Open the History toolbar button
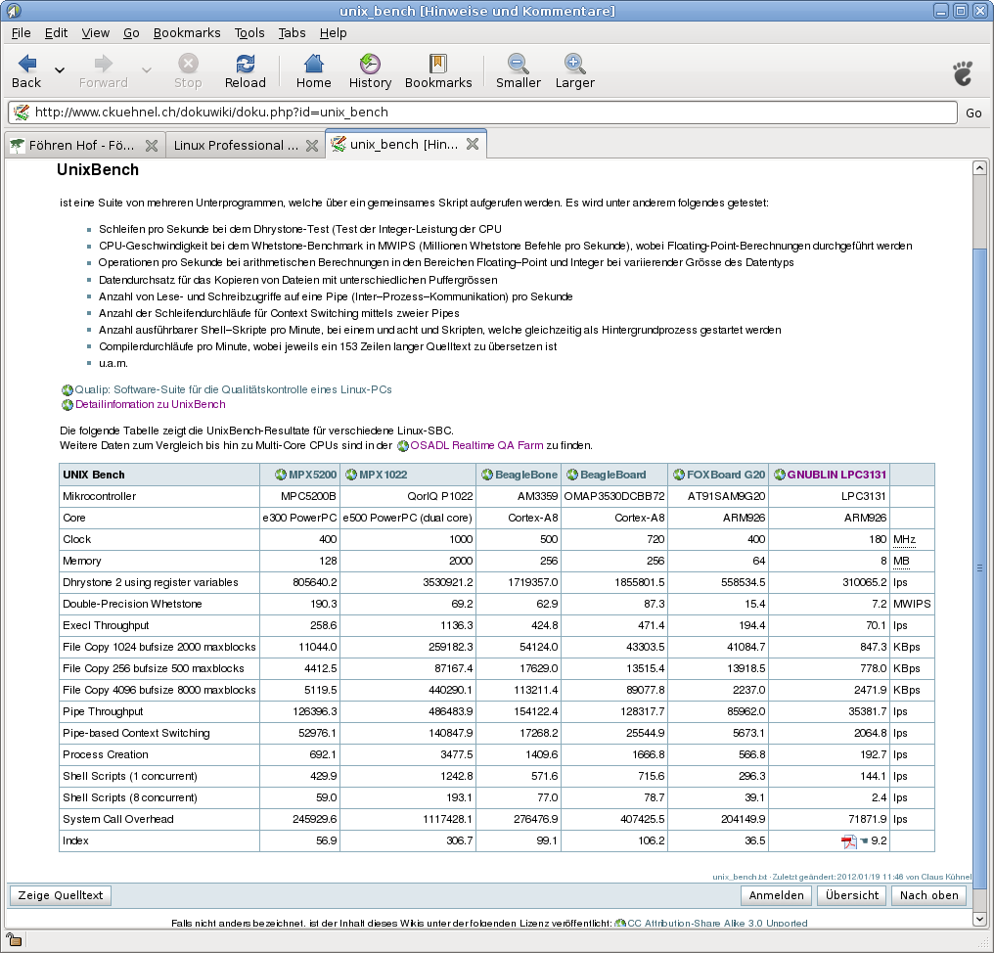 click(370, 71)
